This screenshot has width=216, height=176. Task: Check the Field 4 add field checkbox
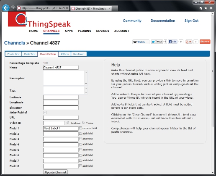pyautogui.click(x=80, y=144)
